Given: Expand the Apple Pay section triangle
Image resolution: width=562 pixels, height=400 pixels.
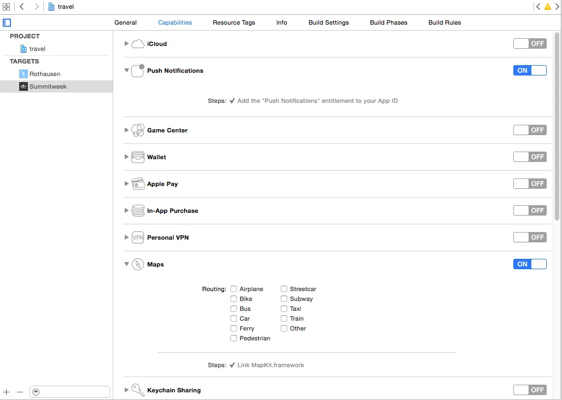Looking at the screenshot, I should pos(126,184).
